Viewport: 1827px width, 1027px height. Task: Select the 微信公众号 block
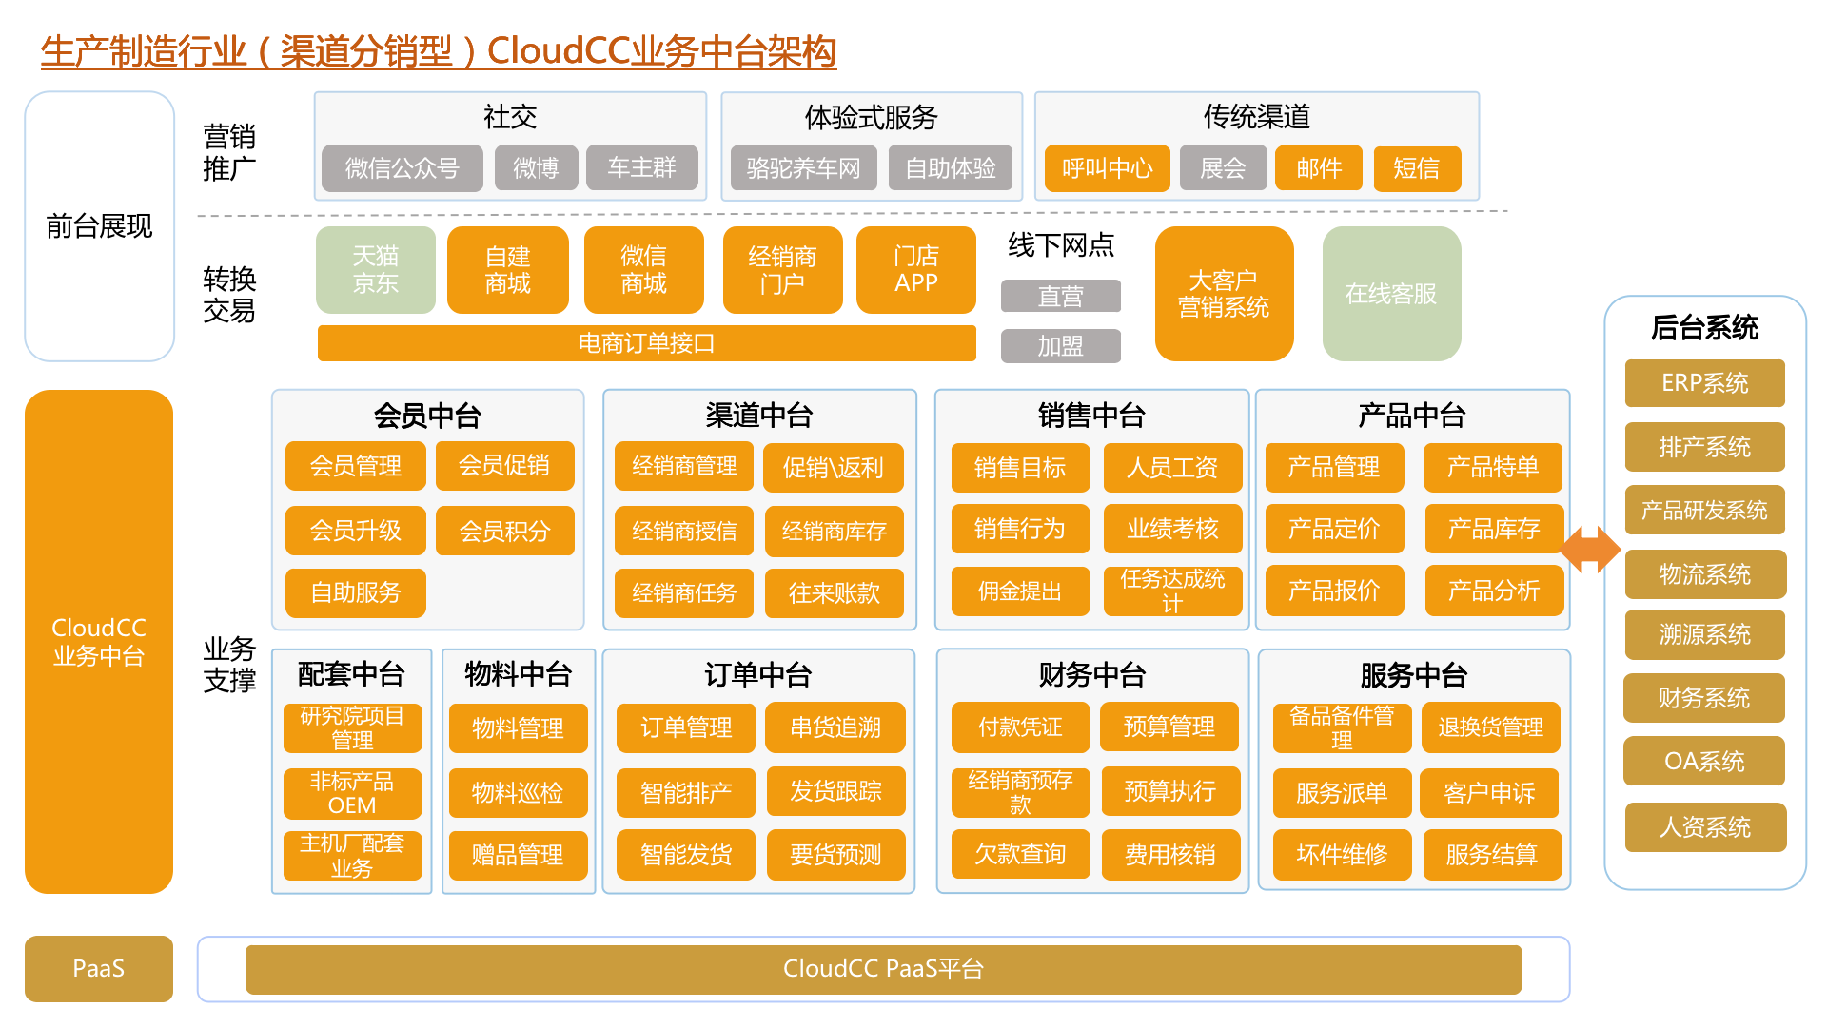click(402, 168)
